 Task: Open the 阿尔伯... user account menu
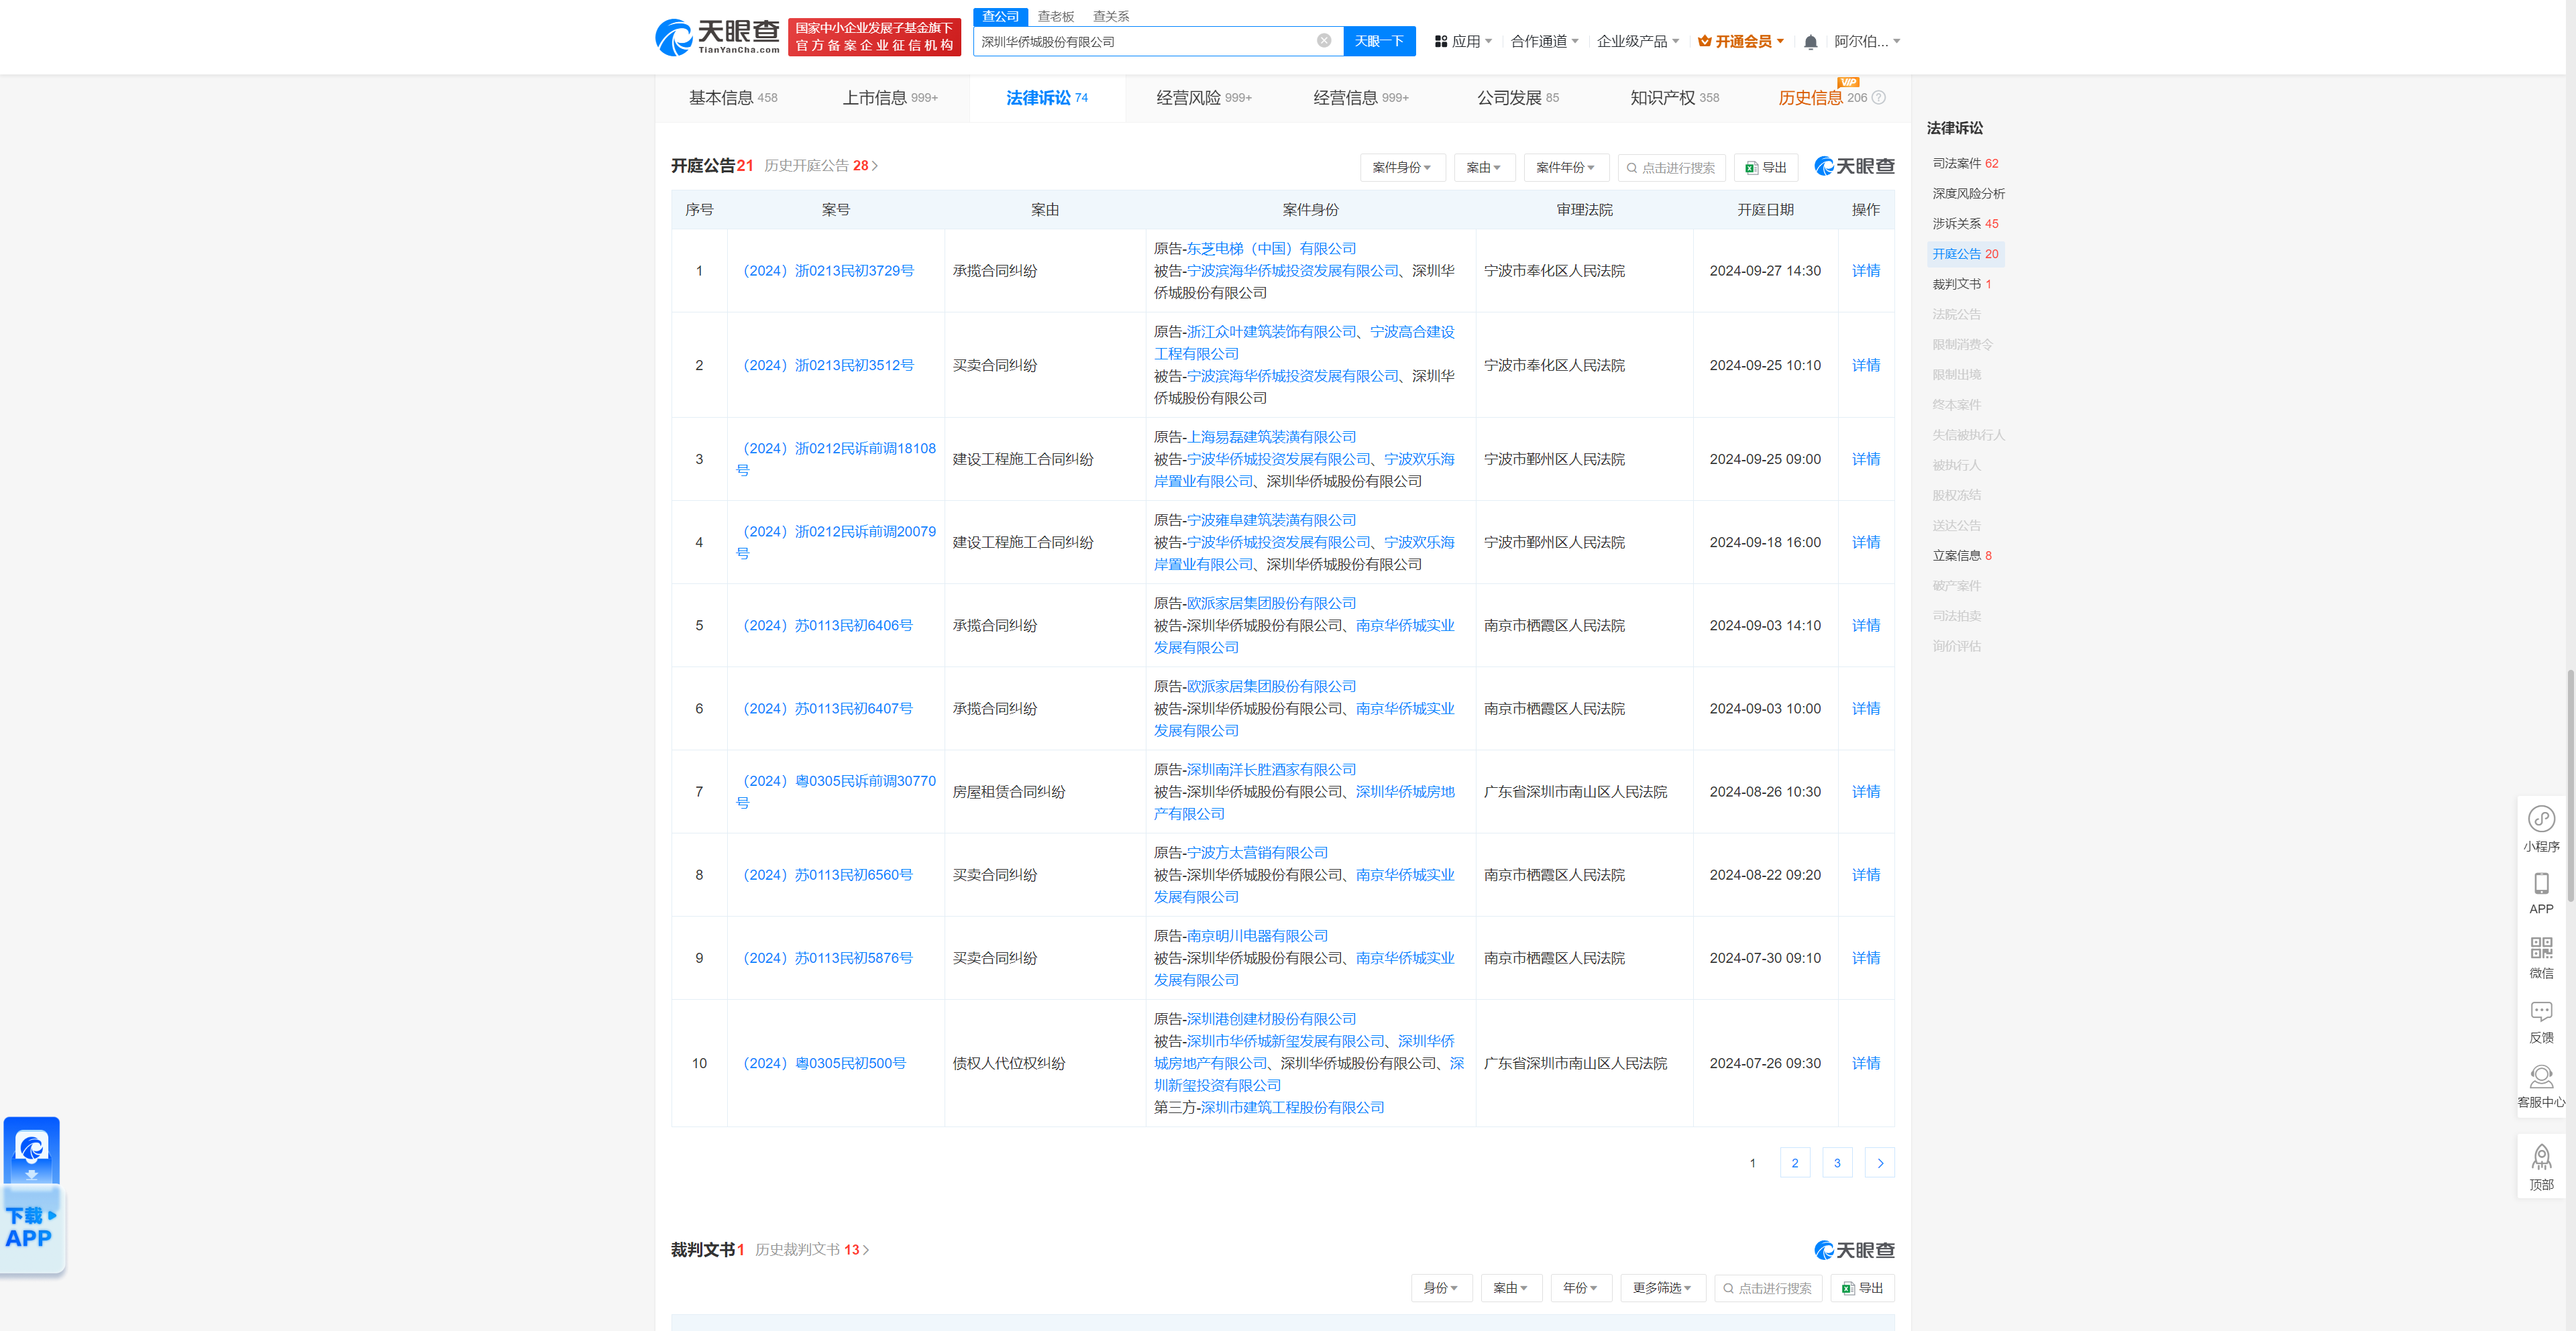(1867, 41)
